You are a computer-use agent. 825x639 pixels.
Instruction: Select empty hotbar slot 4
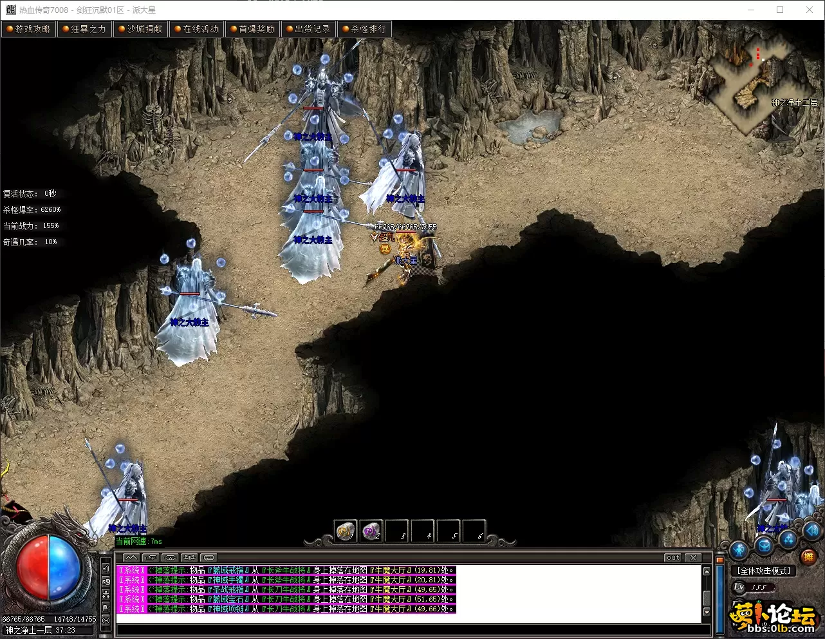[x=423, y=531]
